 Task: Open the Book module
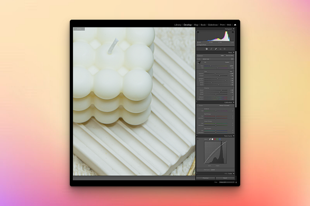203,25
